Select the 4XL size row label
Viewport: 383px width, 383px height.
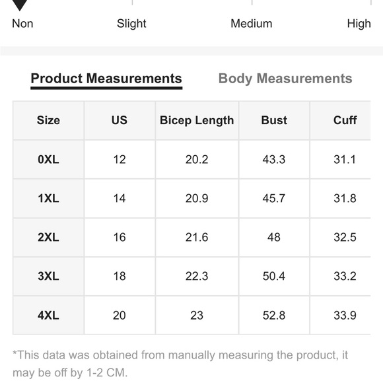[48, 316]
